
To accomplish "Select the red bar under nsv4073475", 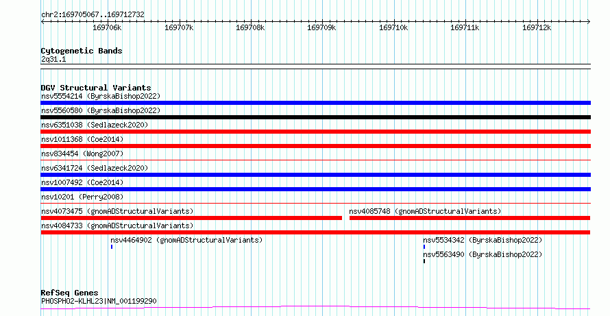I will [191, 218].
